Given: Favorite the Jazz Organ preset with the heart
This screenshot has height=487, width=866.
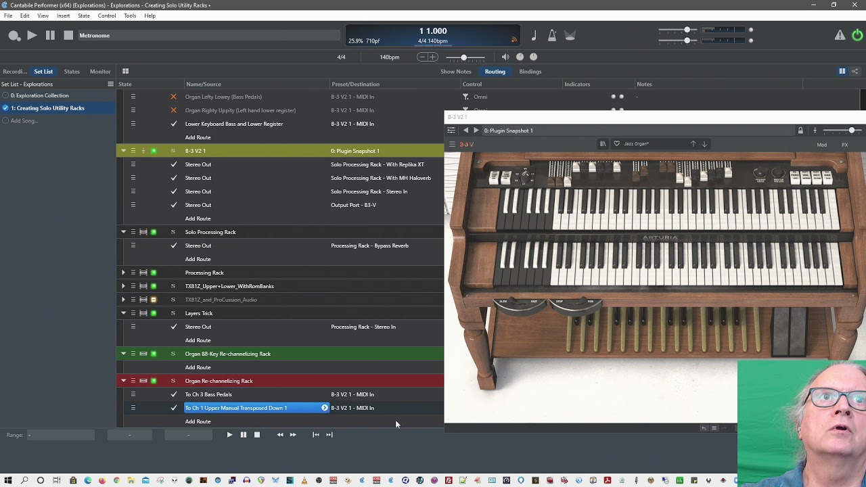Looking at the screenshot, I should pyautogui.click(x=616, y=144).
